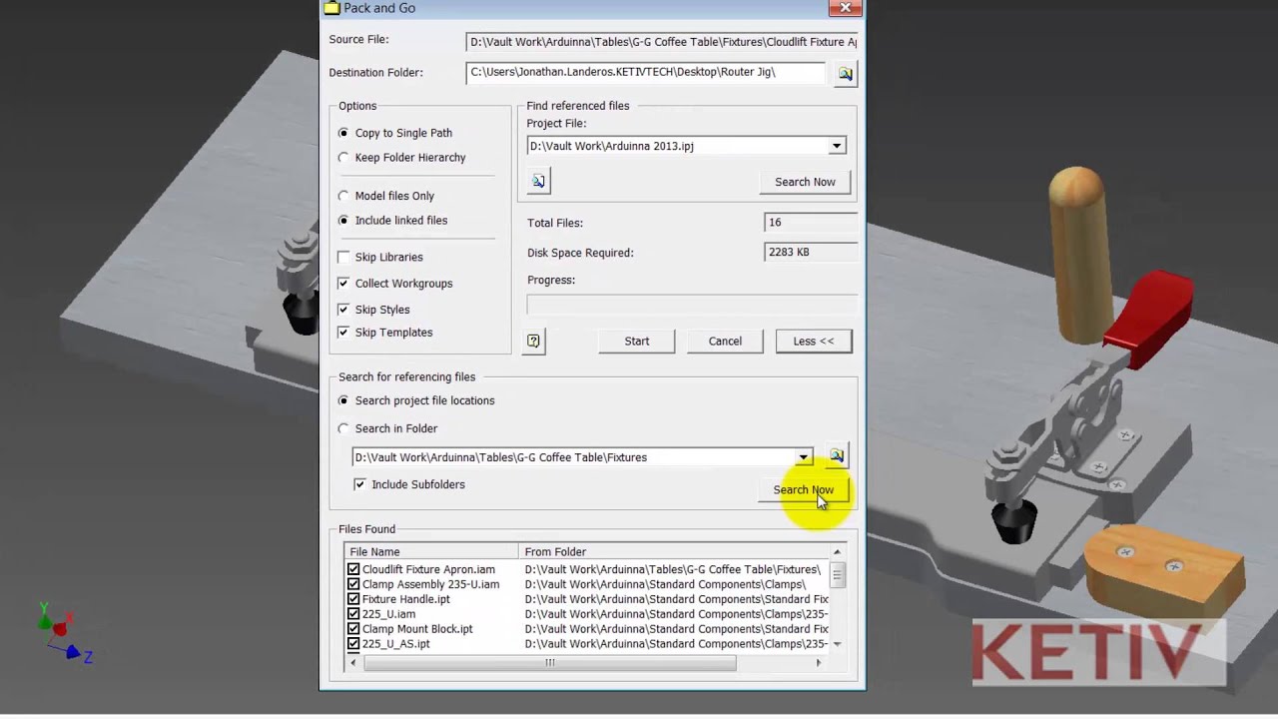Uncheck 225_U_AS.ipt file
1278x719 pixels.
click(x=353, y=644)
